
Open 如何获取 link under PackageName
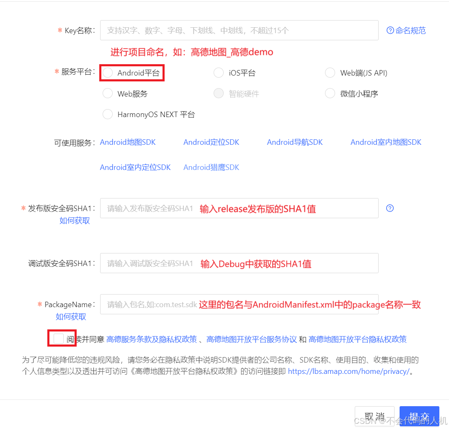71,317
